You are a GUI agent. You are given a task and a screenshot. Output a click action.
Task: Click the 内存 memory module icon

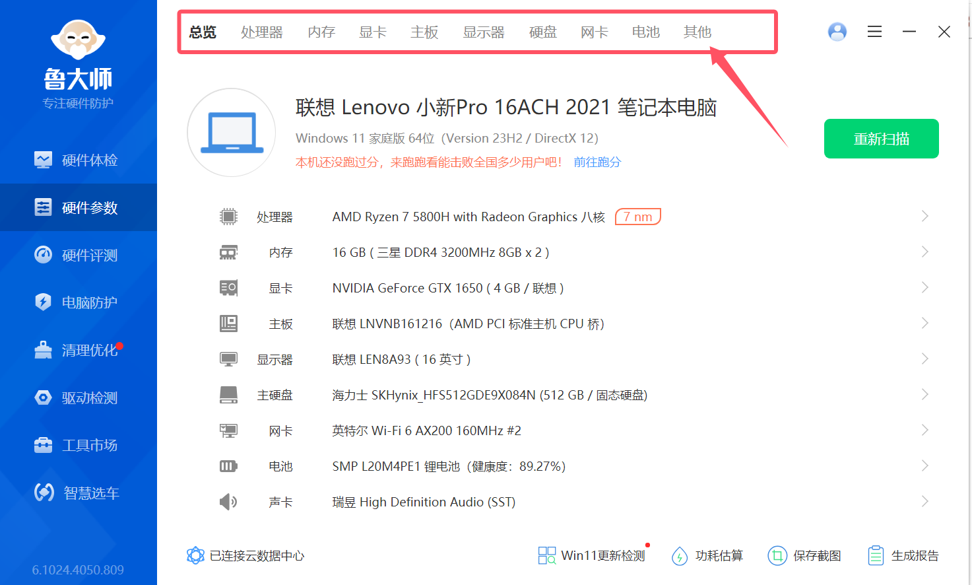click(x=228, y=252)
